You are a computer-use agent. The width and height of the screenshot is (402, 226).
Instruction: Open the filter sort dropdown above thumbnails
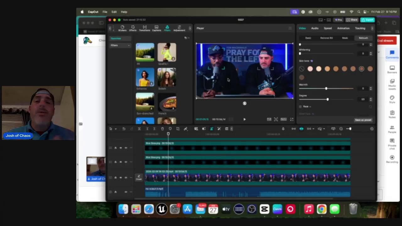click(x=186, y=38)
